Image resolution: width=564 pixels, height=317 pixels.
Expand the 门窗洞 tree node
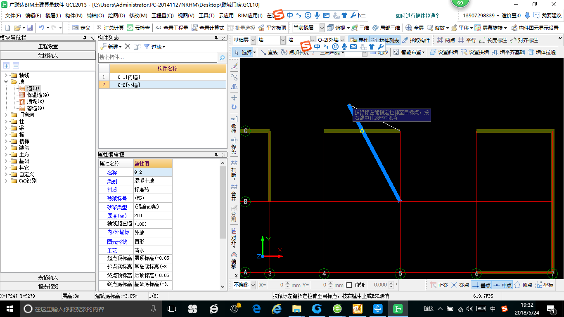coord(6,115)
